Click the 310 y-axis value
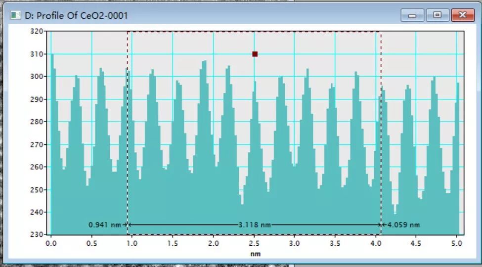Image resolution: width=482 pixels, height=267 pixels. point(37,54)
